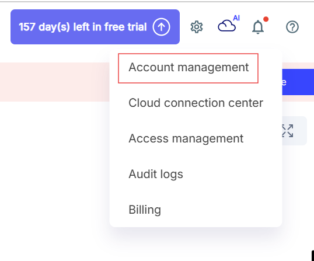Go to Billing menu entry
The image size is (314, 261).
tap(145, 210)
